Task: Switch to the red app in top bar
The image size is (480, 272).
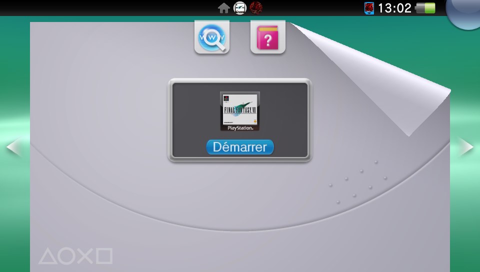Action: [x=256, y=8]
